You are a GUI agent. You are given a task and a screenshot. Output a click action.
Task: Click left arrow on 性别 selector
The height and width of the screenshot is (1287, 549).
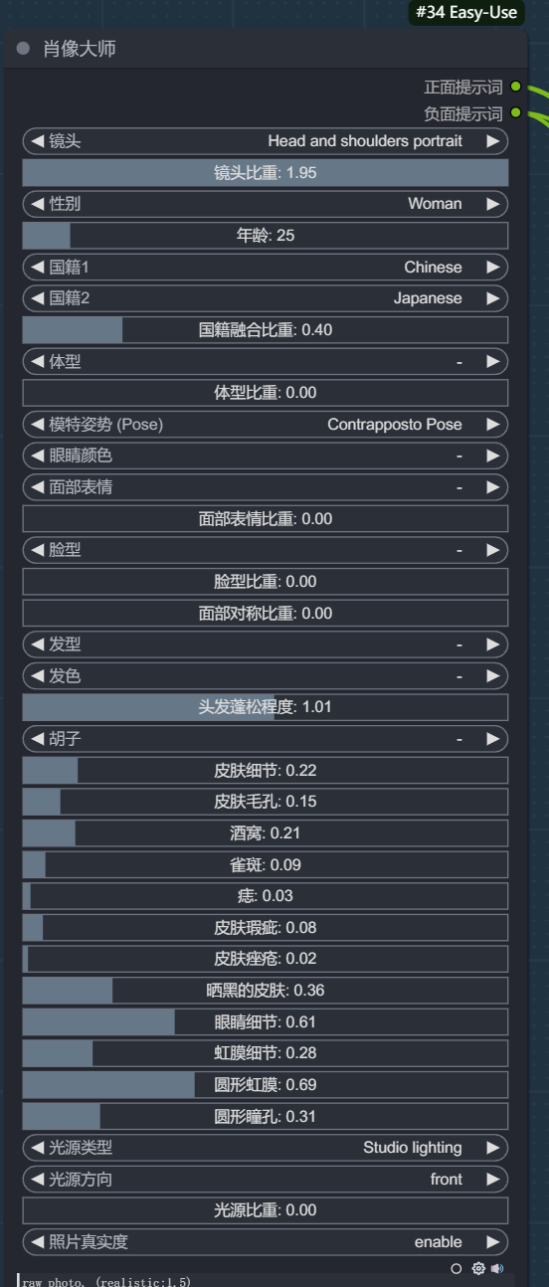[x=37, y=204]
